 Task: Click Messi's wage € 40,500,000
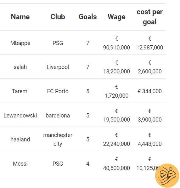point(117,164)
